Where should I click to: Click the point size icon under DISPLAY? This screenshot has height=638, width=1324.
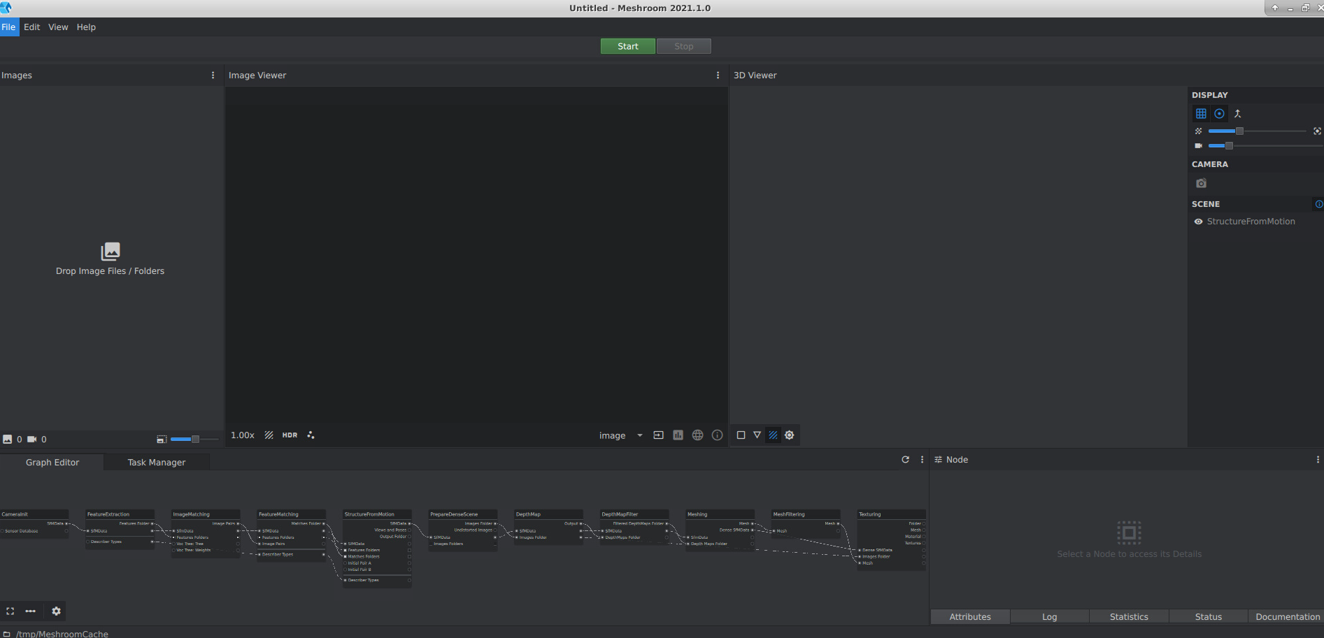click(1198, 131)
